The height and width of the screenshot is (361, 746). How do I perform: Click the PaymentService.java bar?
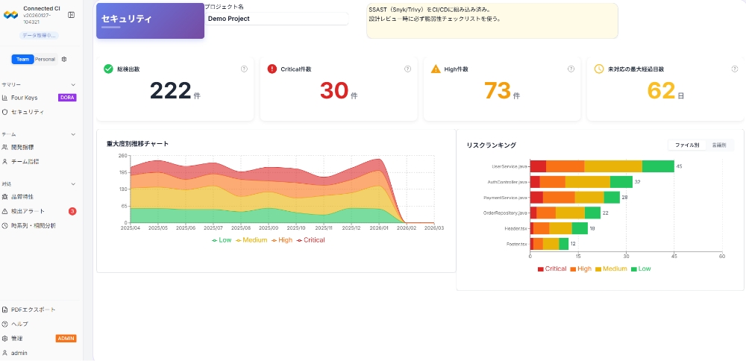[574, 198]
